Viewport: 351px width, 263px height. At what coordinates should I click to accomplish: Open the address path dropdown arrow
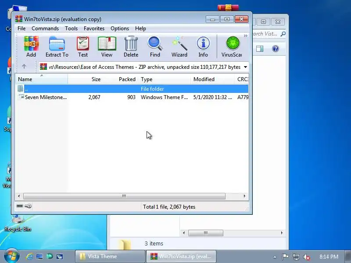pos(245,67)
